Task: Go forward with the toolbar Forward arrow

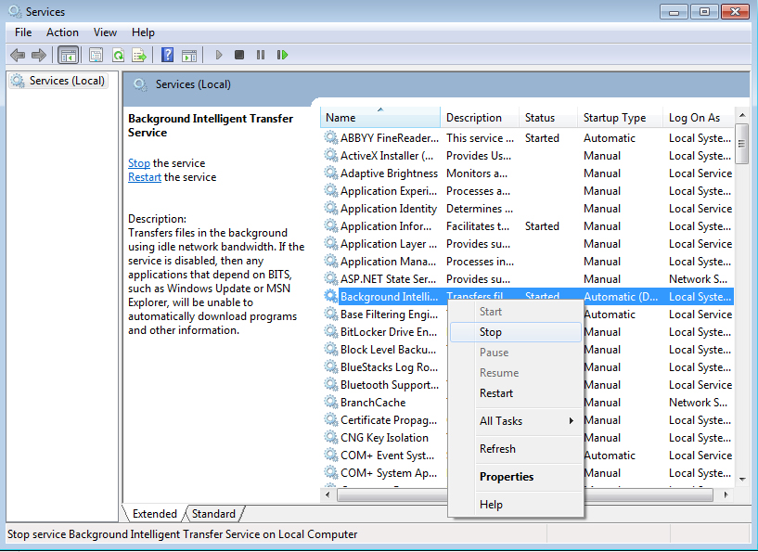Action: click(x=39, y=55)
